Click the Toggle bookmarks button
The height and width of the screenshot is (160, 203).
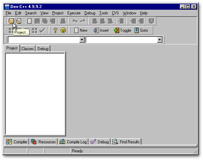pyautogui.click(x=123, y=30)
